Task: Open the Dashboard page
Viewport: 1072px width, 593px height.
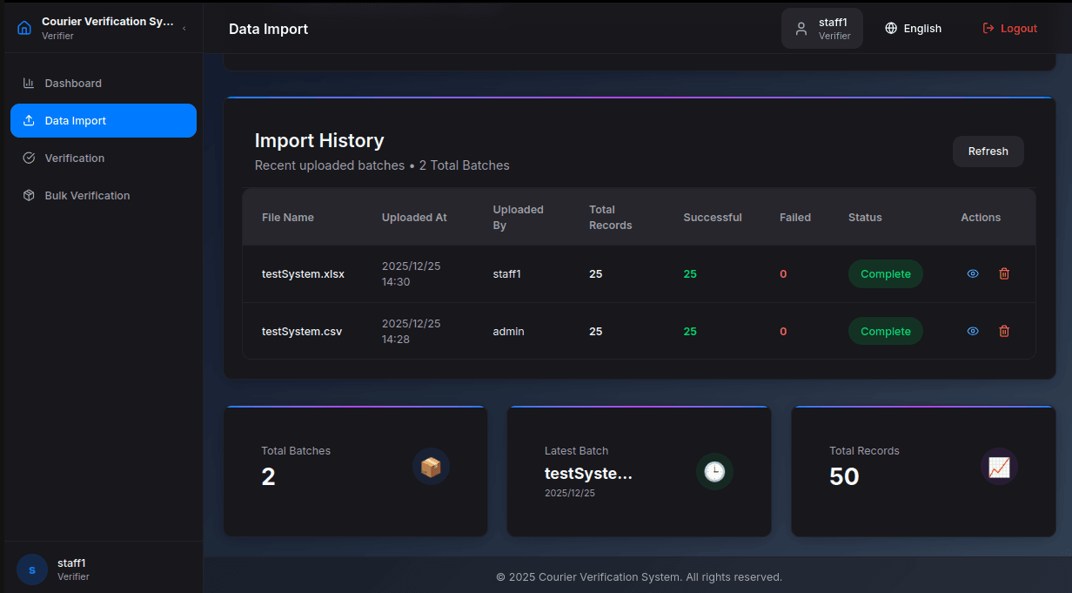Action: 73,84
